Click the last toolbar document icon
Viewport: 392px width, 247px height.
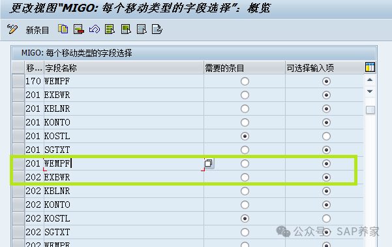[x=157, y=29]
